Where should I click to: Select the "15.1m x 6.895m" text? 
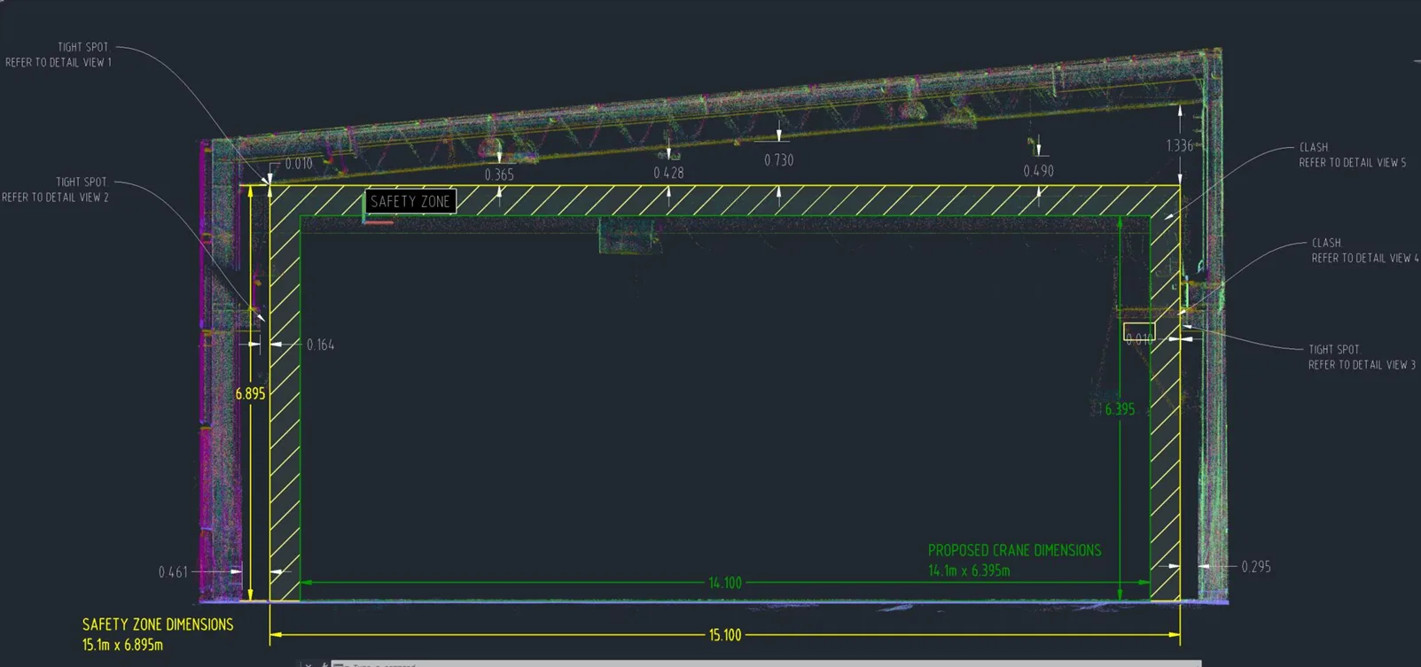pos(122,645)
